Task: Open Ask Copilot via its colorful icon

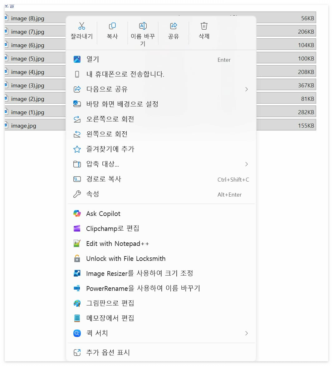Action: [77, 213]
